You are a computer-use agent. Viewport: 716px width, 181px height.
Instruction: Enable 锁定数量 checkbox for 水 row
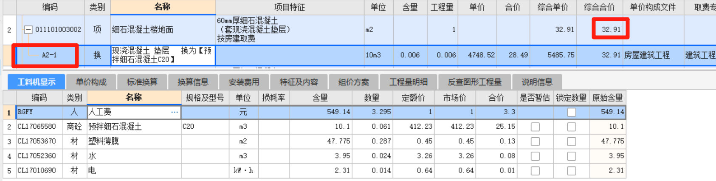[572, 156]
